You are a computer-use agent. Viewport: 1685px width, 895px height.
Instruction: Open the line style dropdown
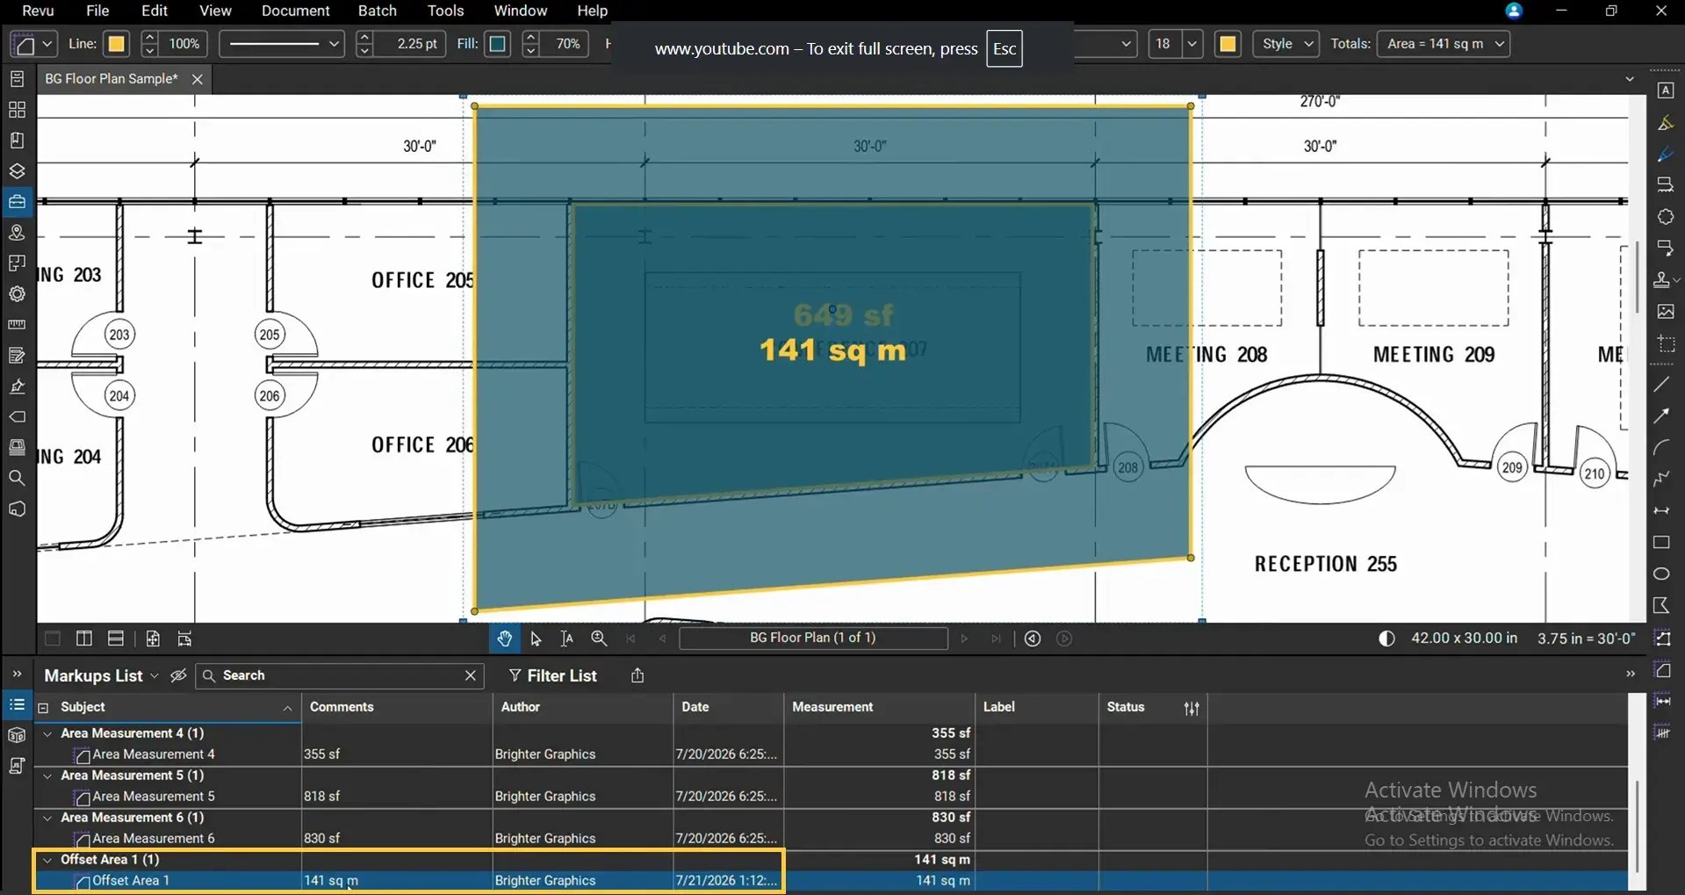point(281,44)
